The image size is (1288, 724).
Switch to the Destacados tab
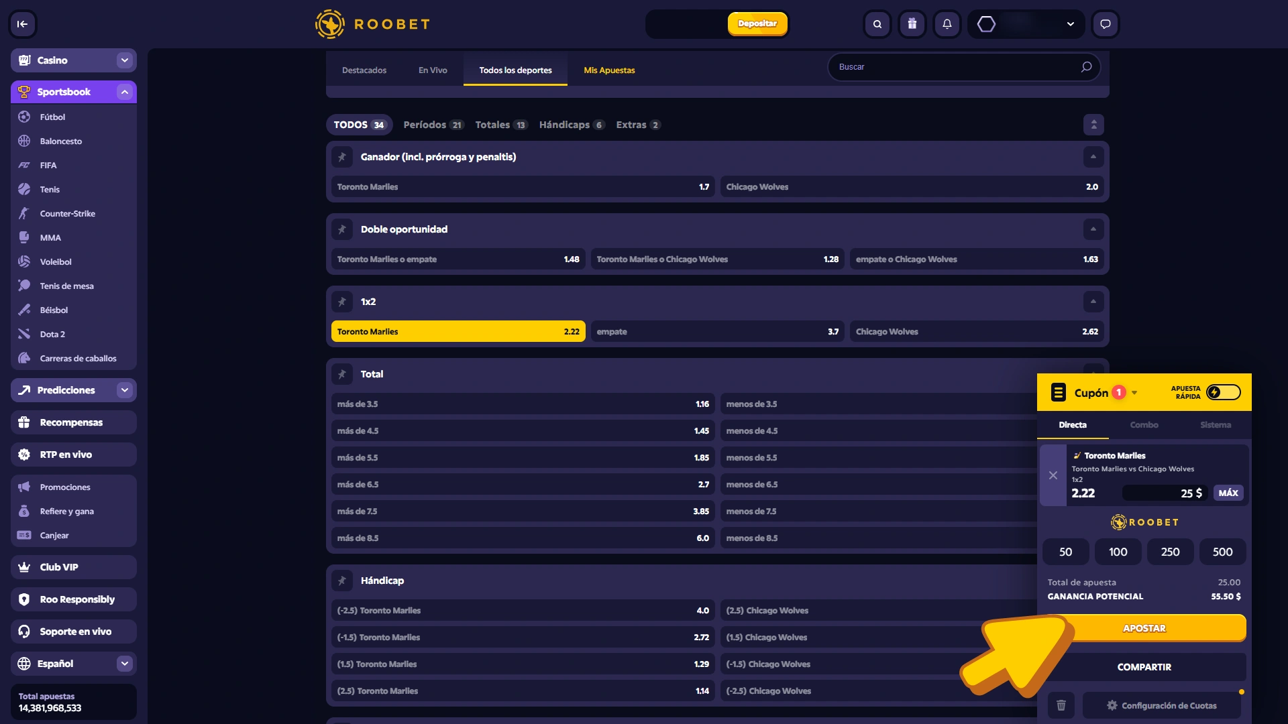pyautogui.click(x=364, y=70)
